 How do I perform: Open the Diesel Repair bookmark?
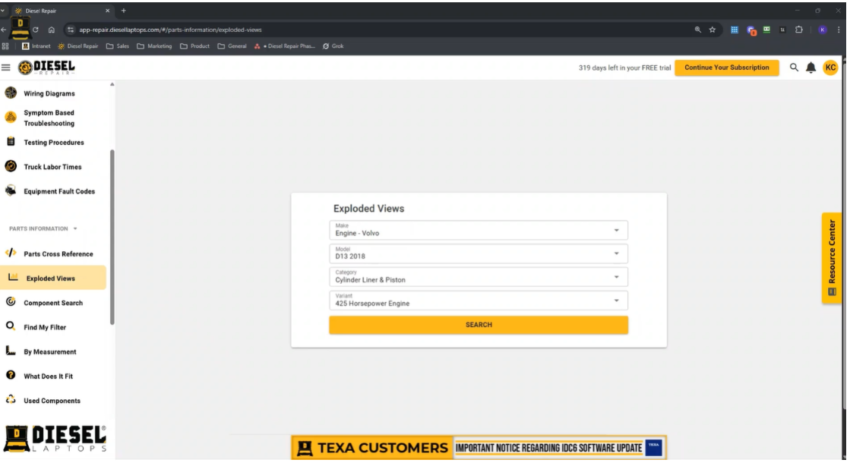(78, 46)
